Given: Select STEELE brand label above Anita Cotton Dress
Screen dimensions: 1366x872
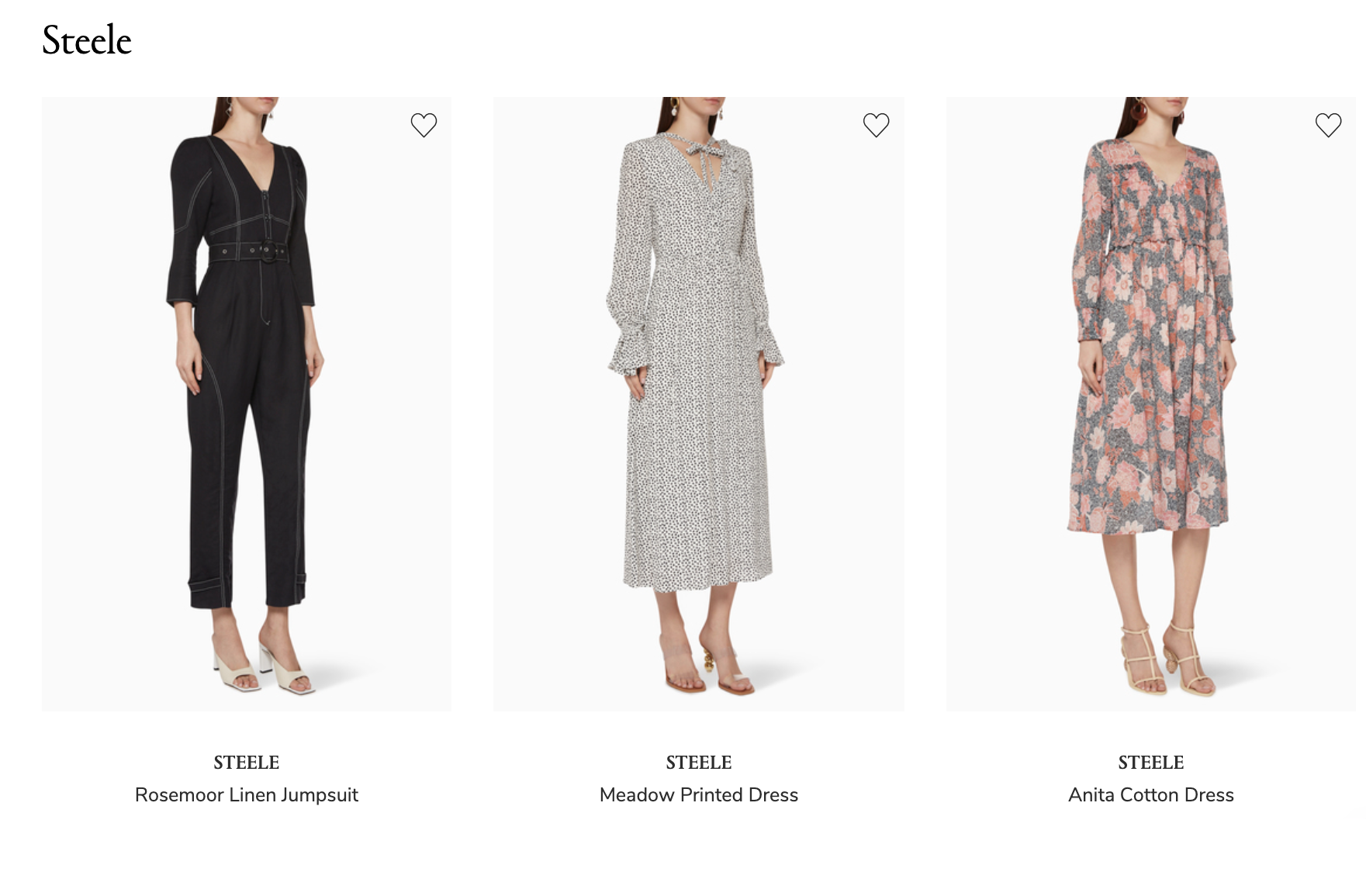Looking at the screenshot, I should [1151, 763].
